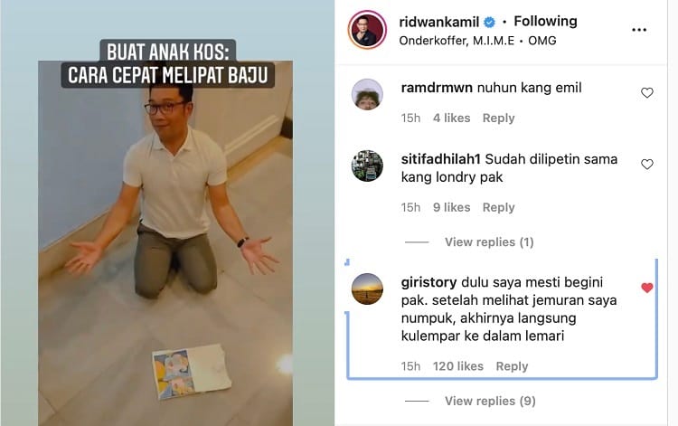
Task: Reply to ramdrmwn's comment
Action: click(x=498, y=118)
